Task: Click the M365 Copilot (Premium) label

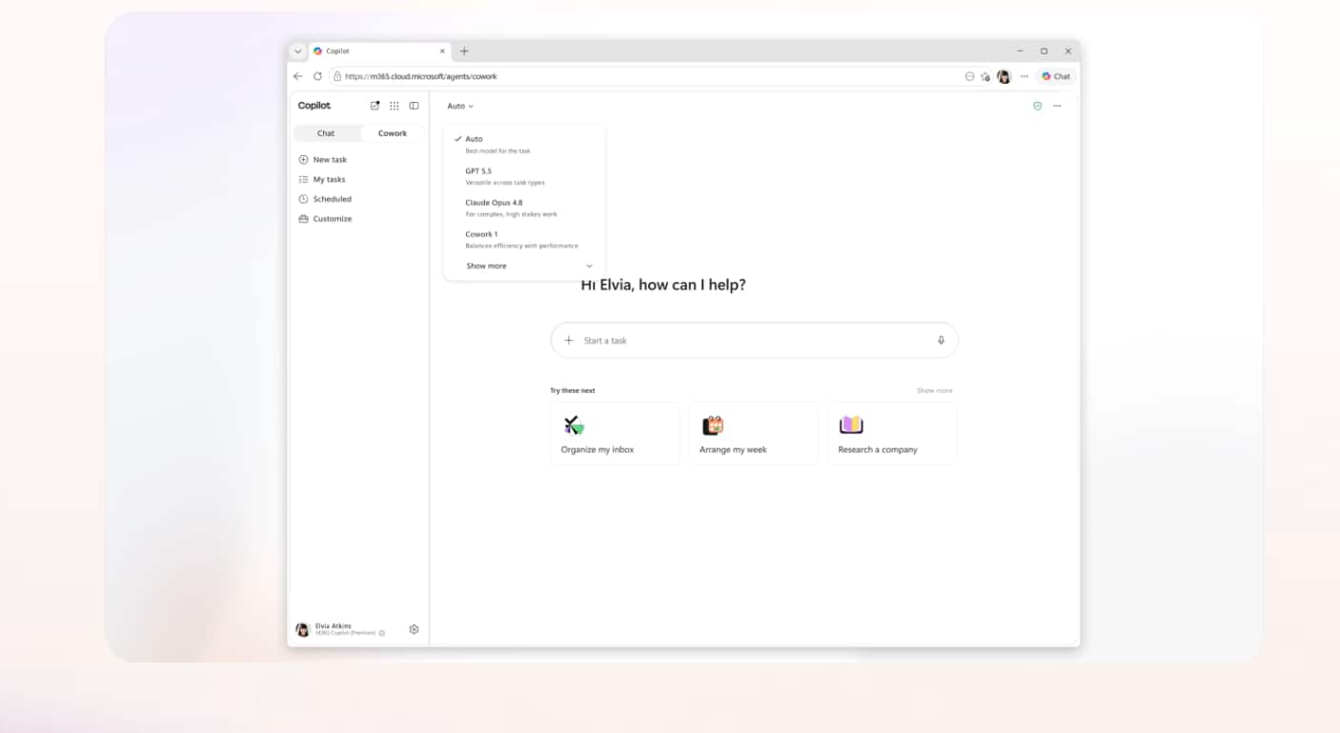Action: tap(346, 633)
